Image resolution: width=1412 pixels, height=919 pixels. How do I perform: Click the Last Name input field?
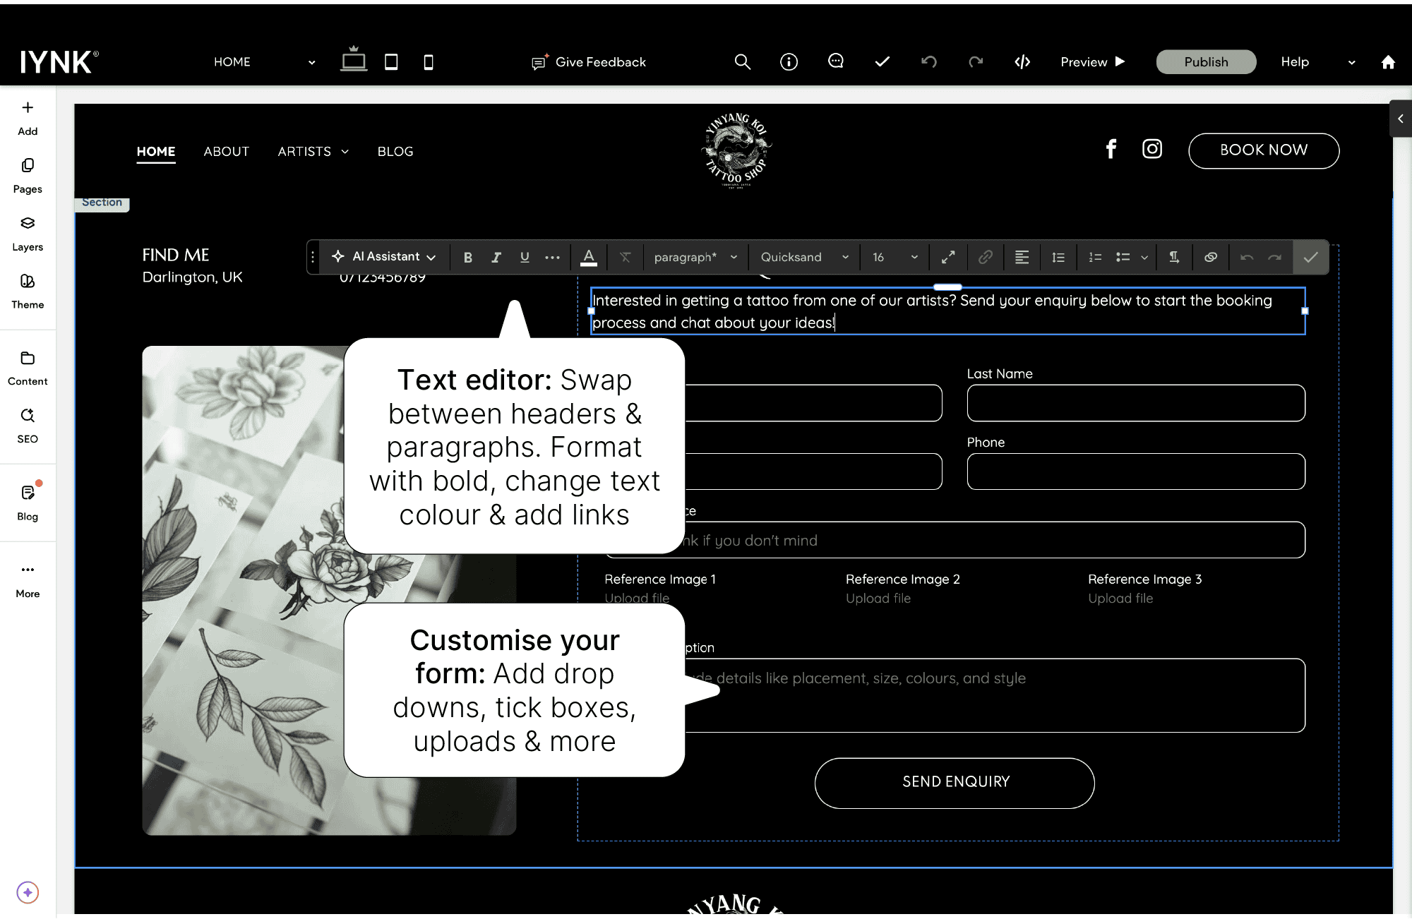click(1135, 403)
